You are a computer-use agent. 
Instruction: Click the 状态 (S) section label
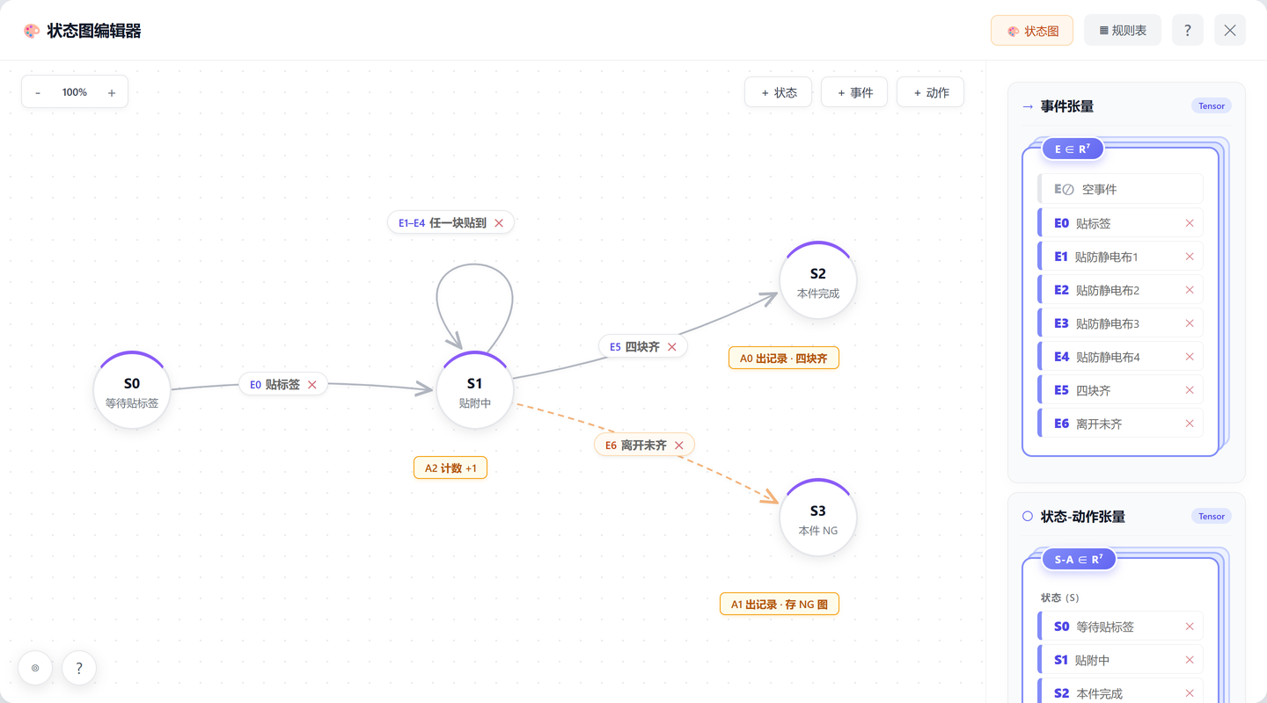[1059, 598]
